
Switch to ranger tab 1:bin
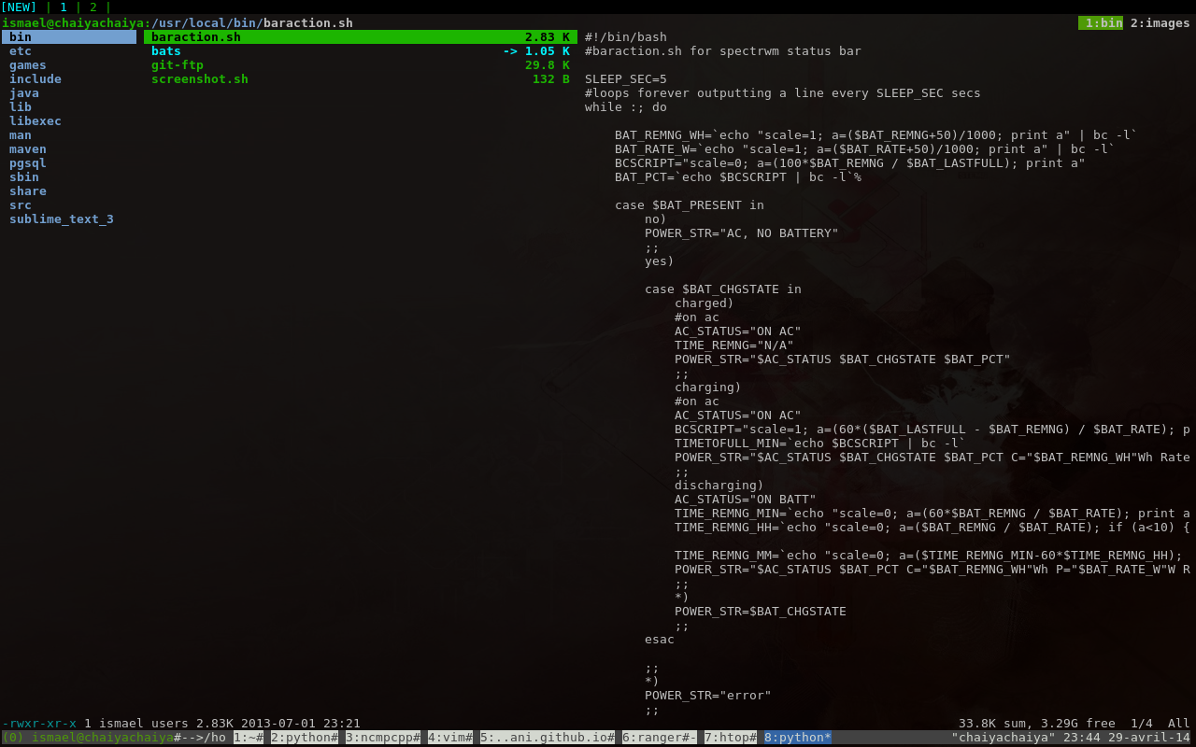(1101, 23)
